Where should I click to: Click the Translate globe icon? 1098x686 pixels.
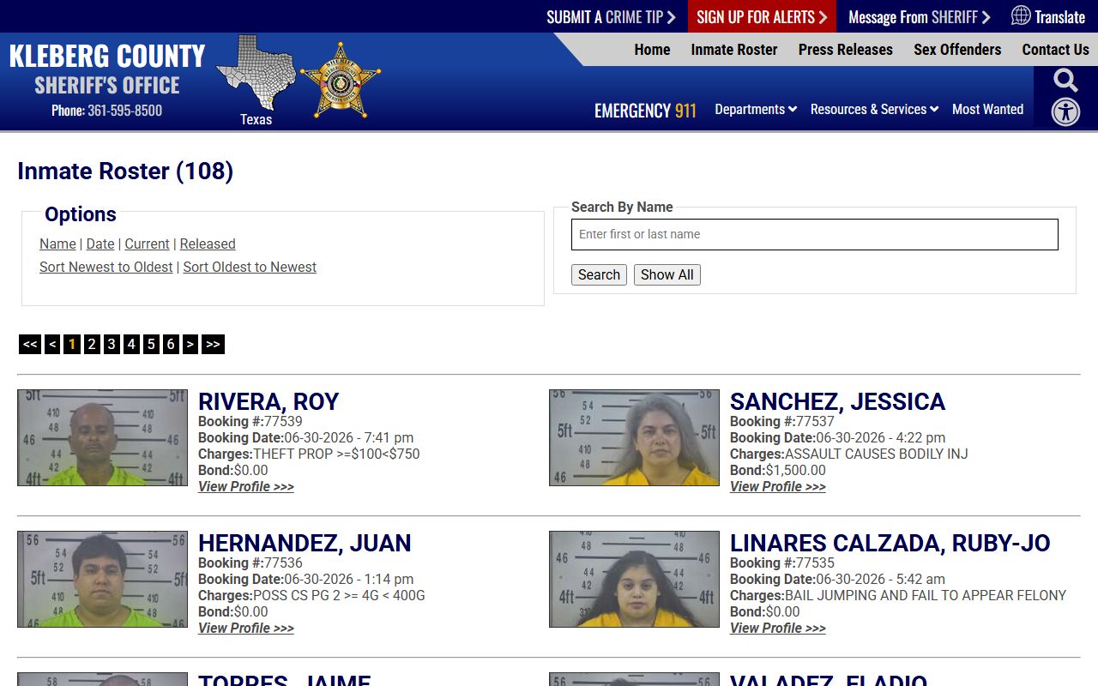point(1021,15)
